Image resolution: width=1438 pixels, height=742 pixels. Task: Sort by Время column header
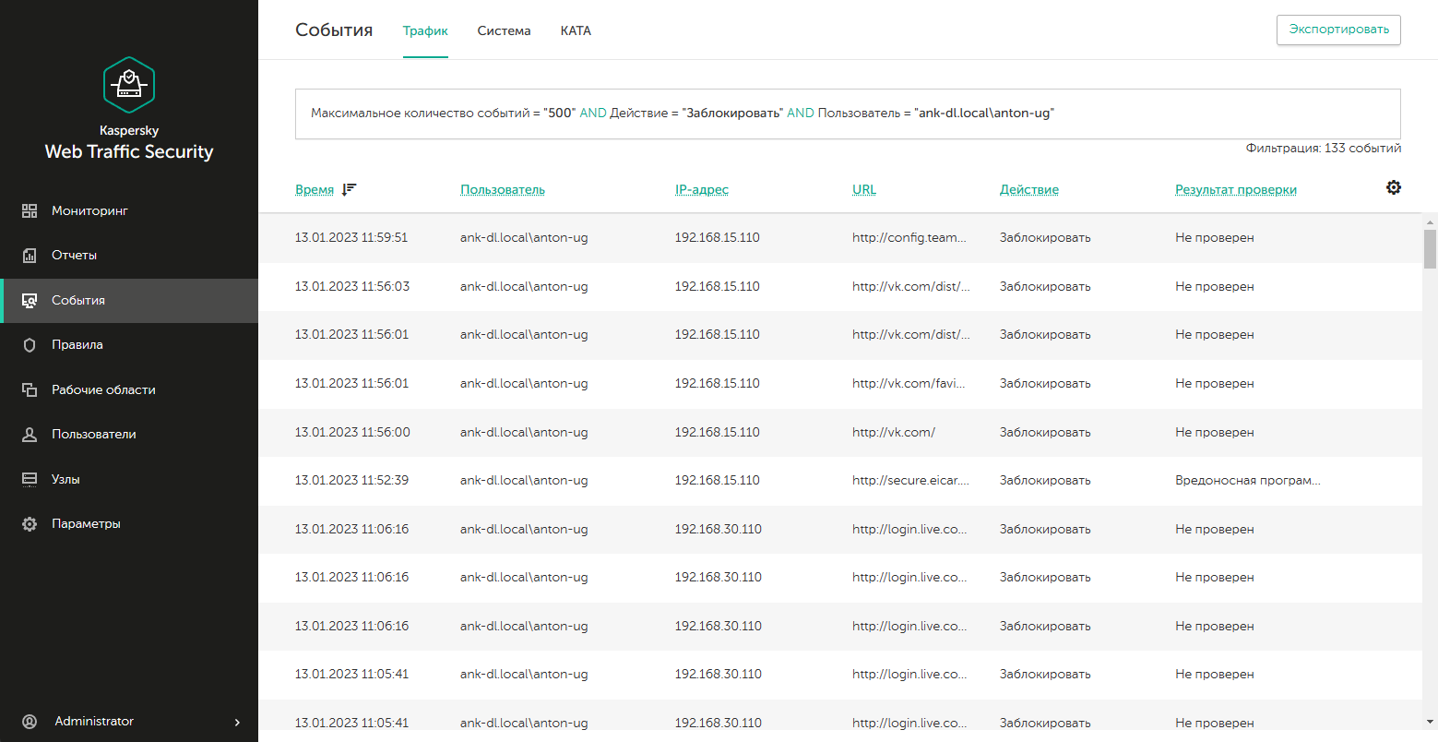(x=315, y=189)
